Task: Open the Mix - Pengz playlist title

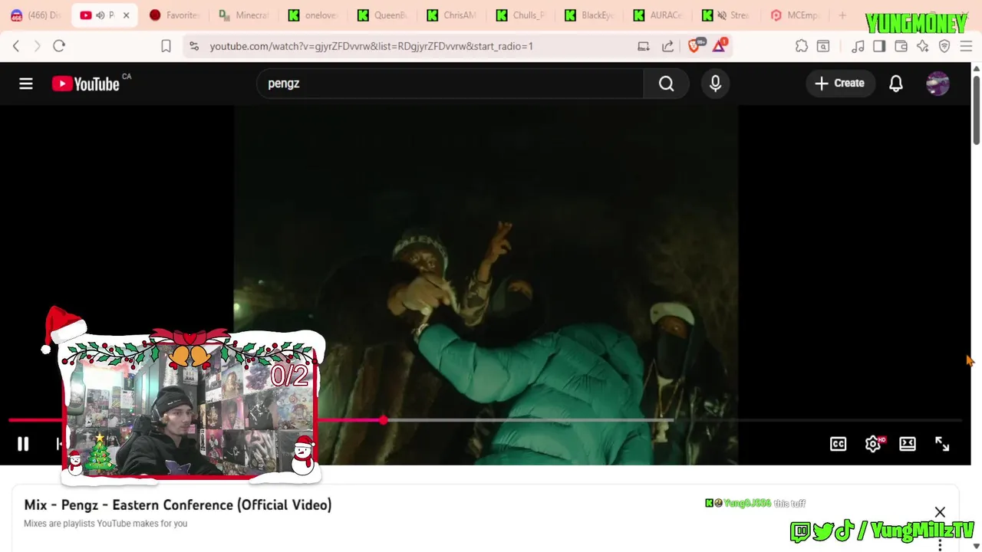Action: [178, 504]
